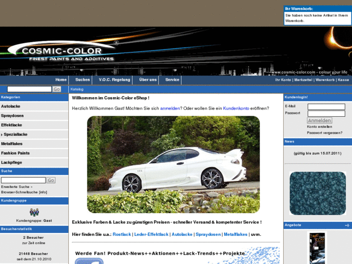This screenshot has width=352, height=264.
Task: Go to Ihr Konto link
Action: click(283, 80)
